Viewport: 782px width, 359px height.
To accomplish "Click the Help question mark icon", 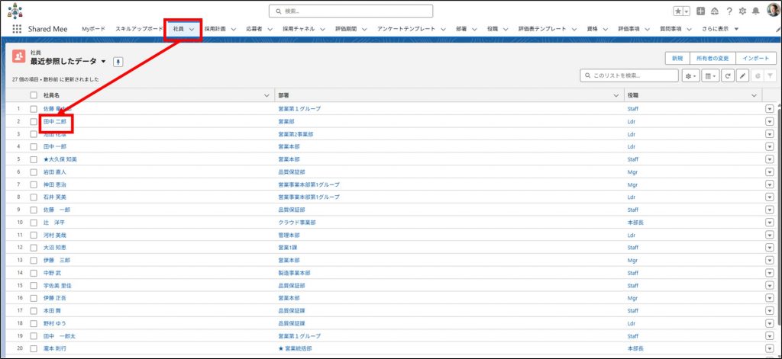I will pos(729,11).
